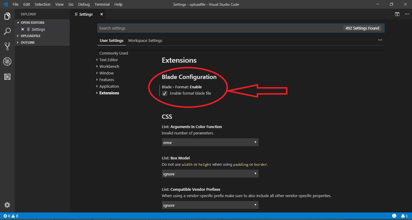
Task: Open notifications bell in status bar
Action: pos(404,216)
